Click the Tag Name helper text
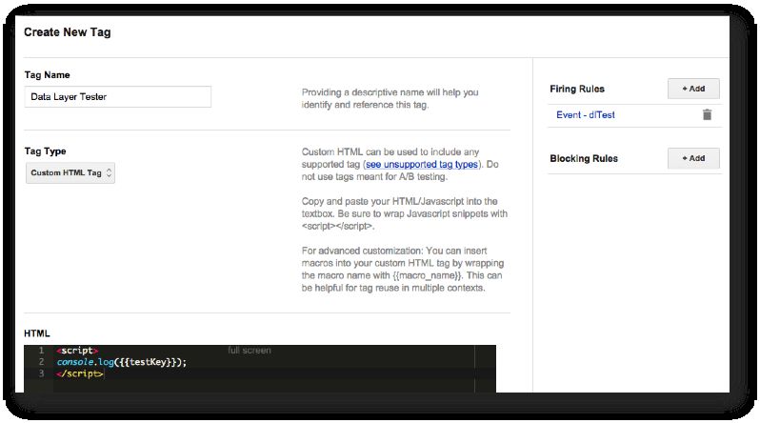The width and height of the screenshot is (760, 423). [390, 98]
